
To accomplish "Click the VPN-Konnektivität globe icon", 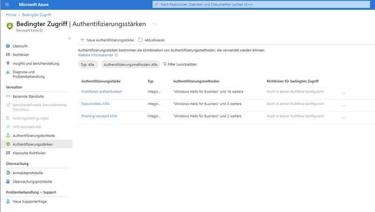I will pos(8,127).
